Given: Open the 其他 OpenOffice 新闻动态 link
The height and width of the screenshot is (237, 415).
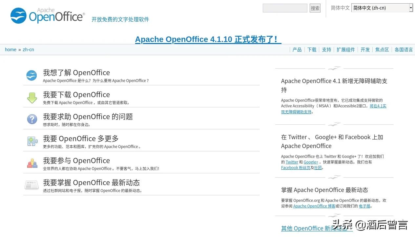Looking at the screenshot, I should coord(317,228).
